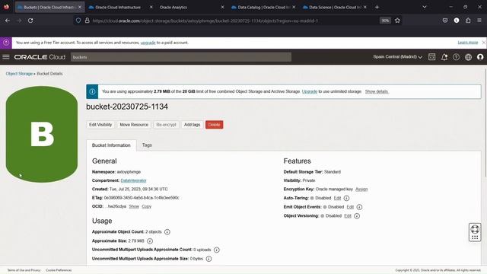Open the Spain Central (Madrid) region dropdown
Image resolution: width=487 pixels, height=274 pixels.
(397, 57)
